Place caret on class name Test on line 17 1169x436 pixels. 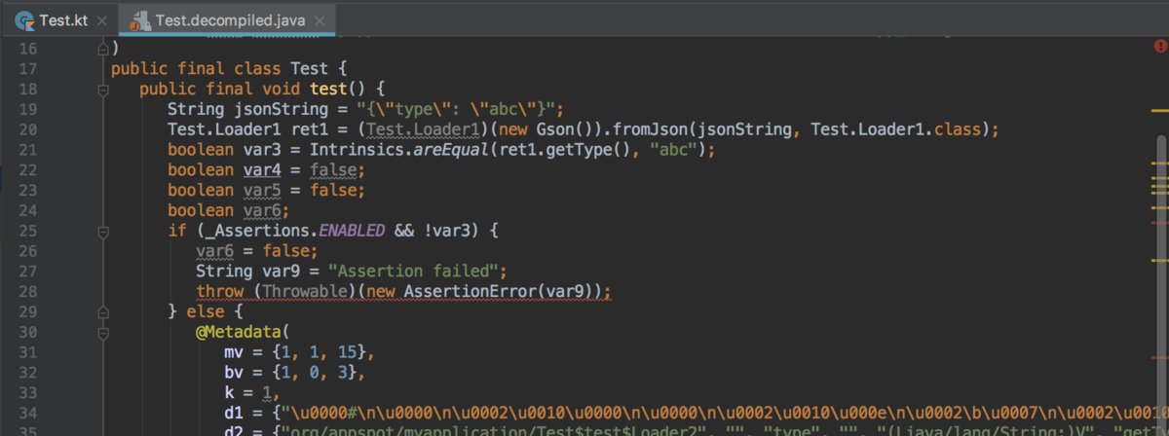(310, 69)
